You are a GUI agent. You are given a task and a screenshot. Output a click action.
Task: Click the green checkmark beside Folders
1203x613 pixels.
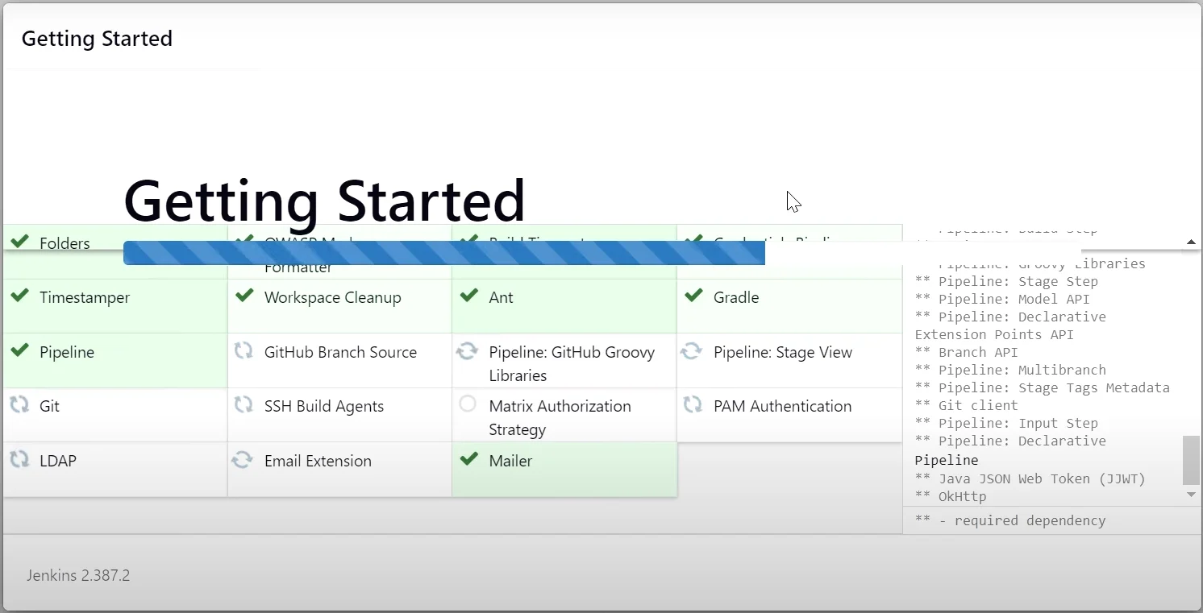tap(20, 241)
